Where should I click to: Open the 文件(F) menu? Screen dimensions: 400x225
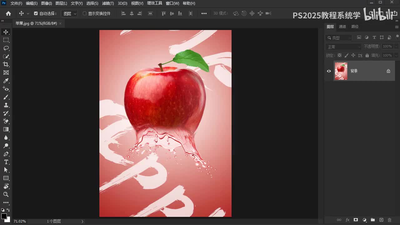click(x=16, y=3)
